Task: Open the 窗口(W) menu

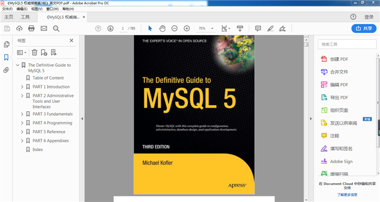Action: [52, 9]
